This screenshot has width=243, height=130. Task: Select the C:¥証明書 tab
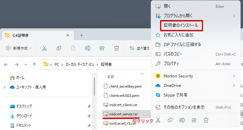[x=38, y=35]
